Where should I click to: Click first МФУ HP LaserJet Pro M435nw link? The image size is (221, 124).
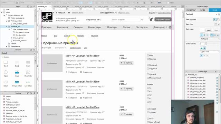83,56
